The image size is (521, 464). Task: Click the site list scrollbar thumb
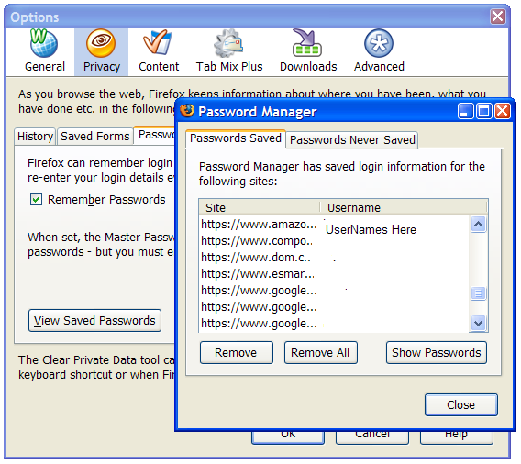[479, 293]
